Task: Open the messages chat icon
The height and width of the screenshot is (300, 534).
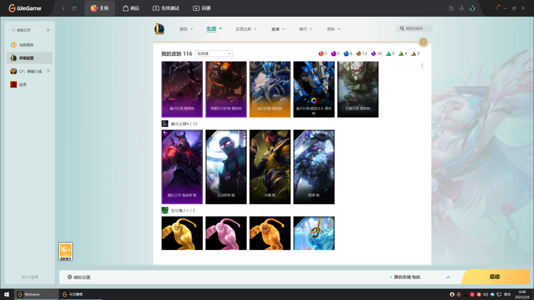Action: click(x=451, y=8)
